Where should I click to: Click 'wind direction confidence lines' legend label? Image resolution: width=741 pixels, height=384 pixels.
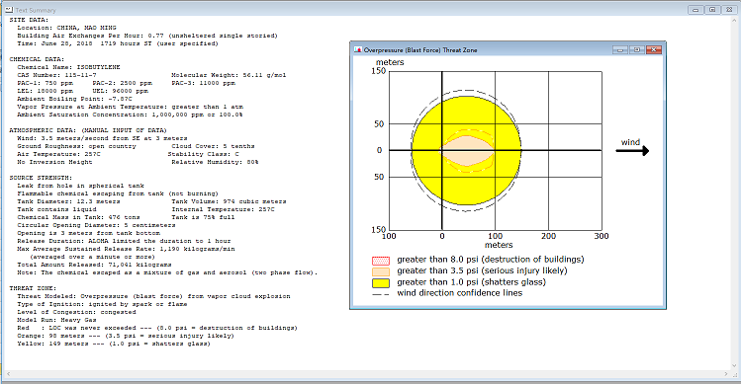coord(460,293)
